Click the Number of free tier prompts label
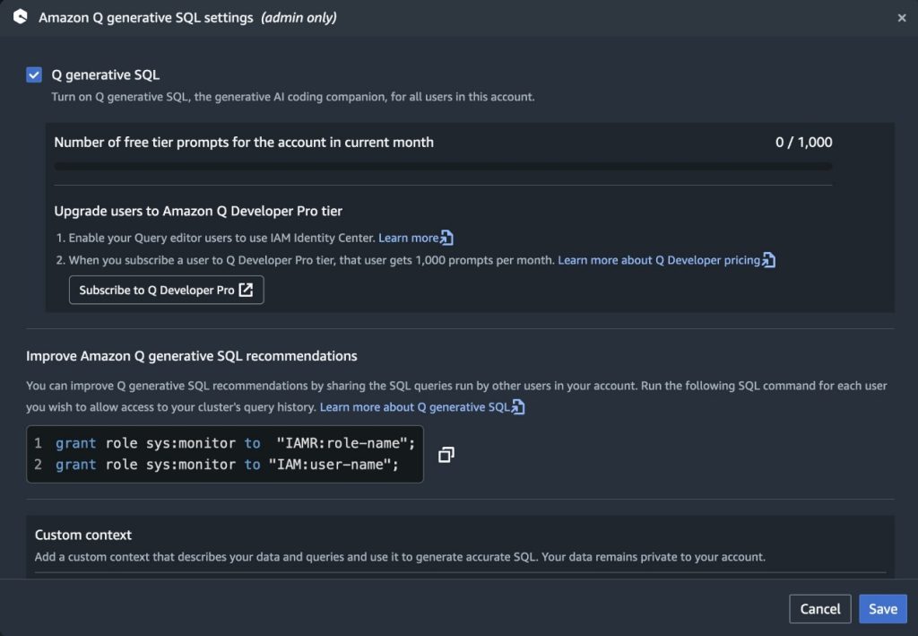The height and width of the screenshot is (636, 918). (x=244, y=143)
